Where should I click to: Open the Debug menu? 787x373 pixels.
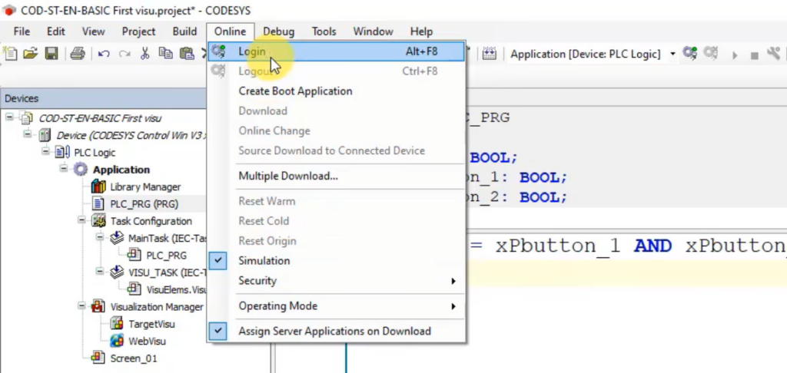278,31
